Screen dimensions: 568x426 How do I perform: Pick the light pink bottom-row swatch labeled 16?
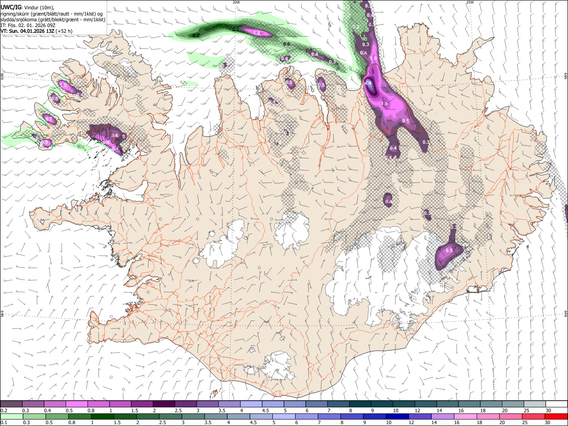465,416
